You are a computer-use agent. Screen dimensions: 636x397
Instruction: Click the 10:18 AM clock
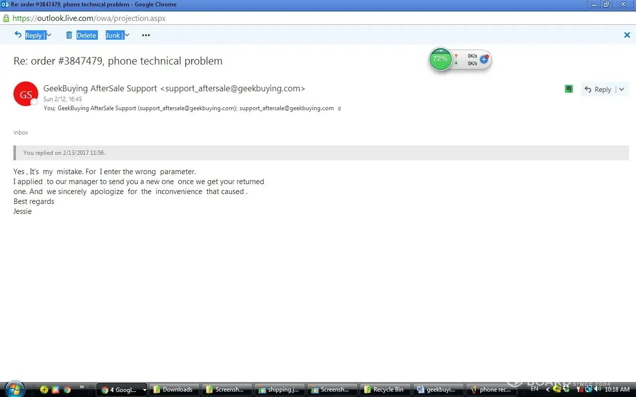click(617, 390)
